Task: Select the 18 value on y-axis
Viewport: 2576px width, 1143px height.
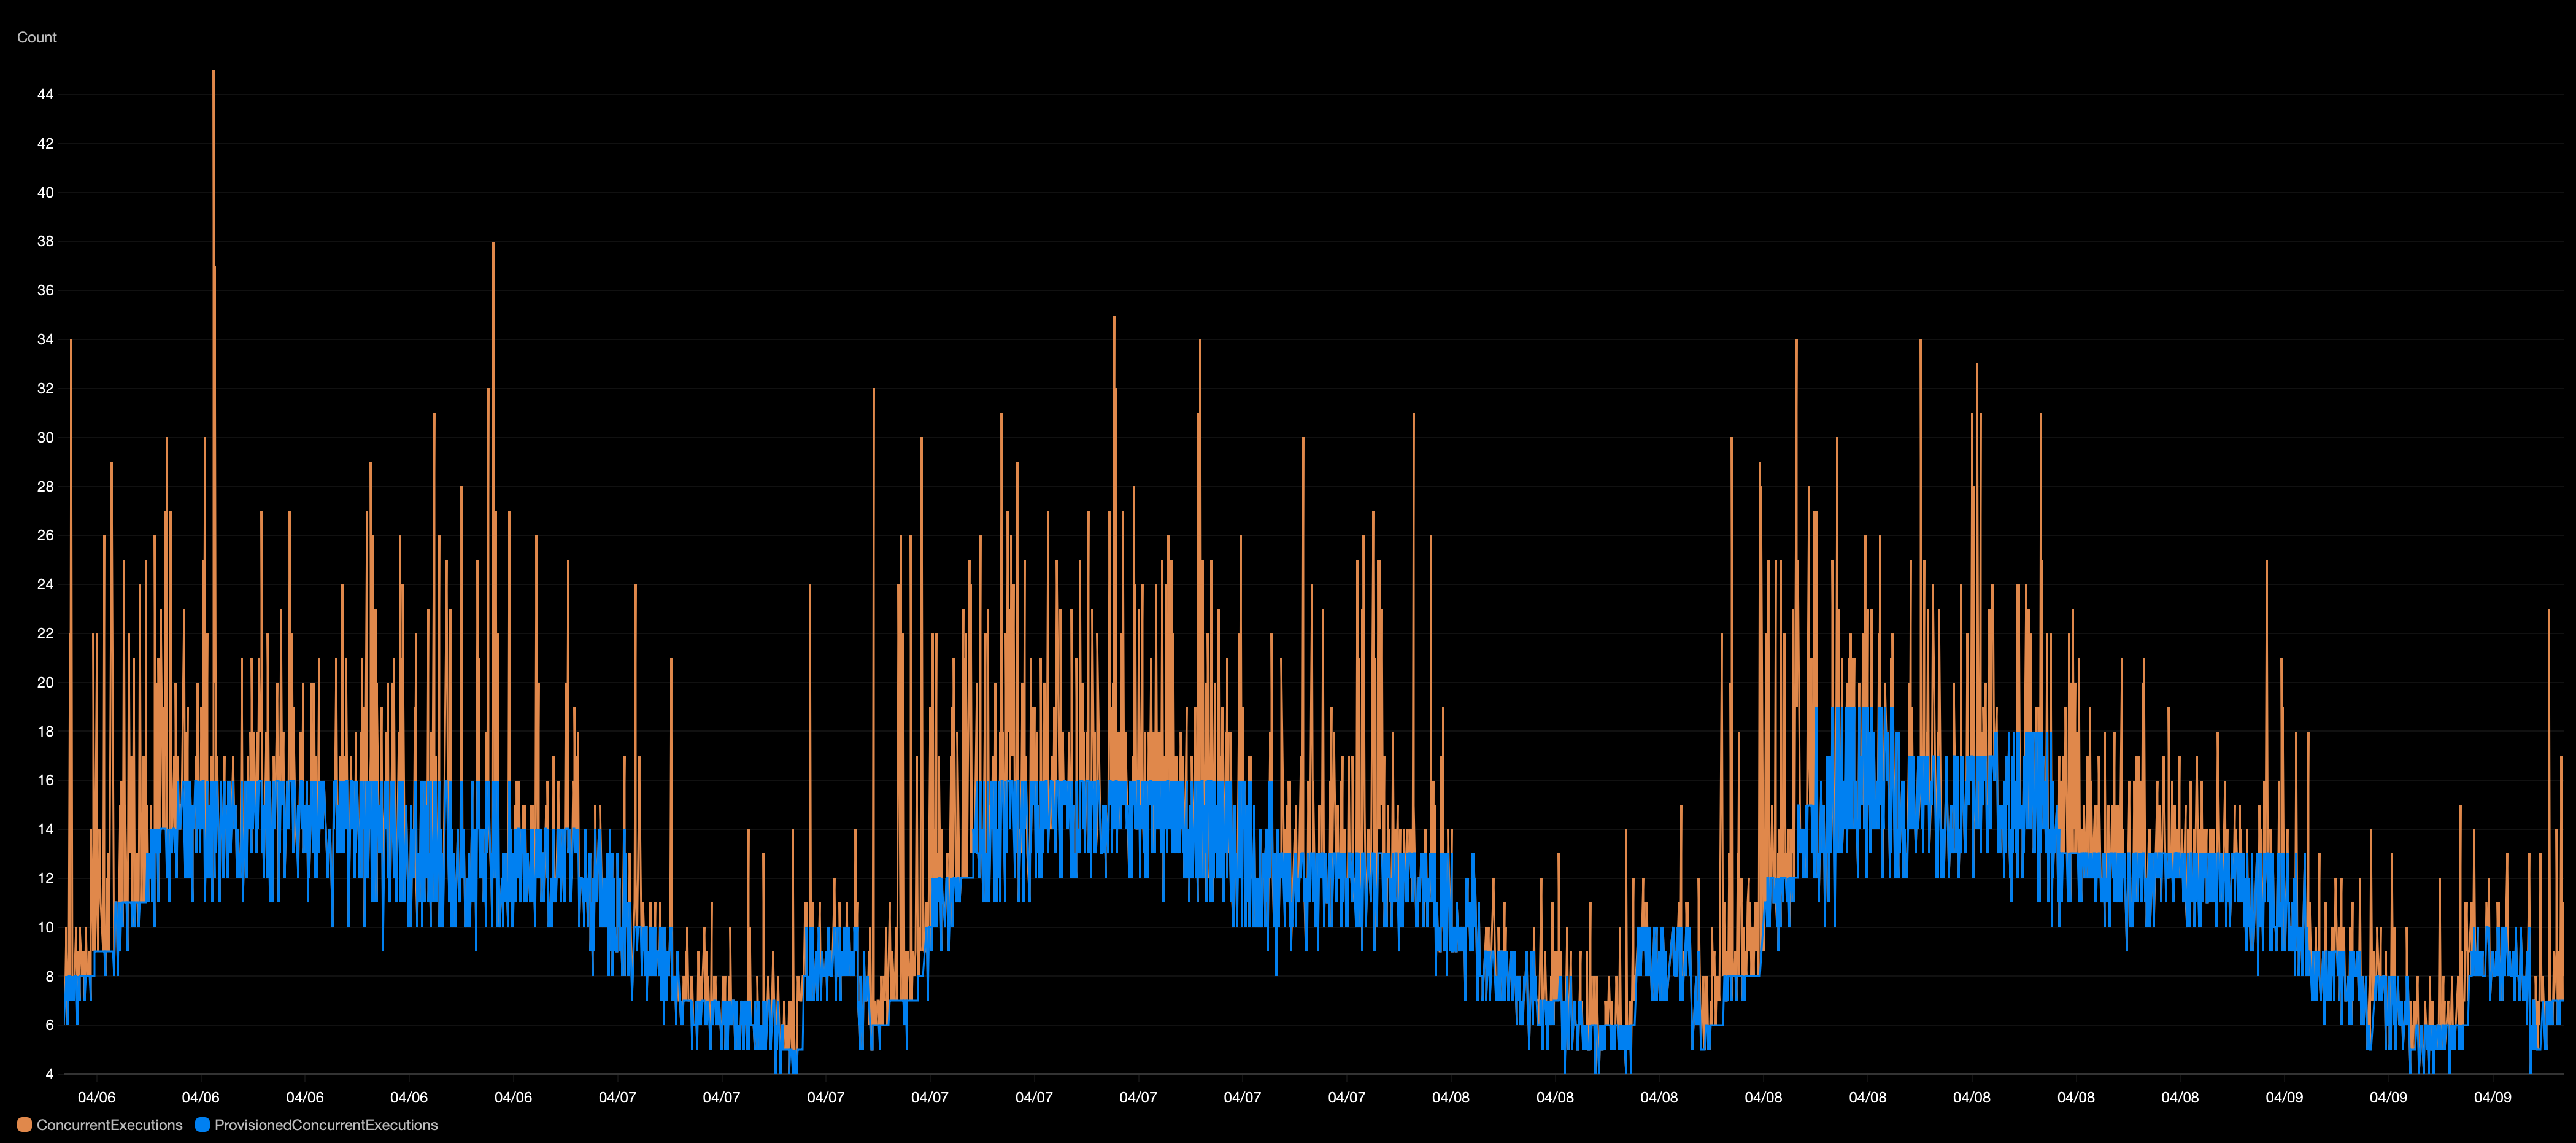Action: pyautogui.click(x=45, y=731)
